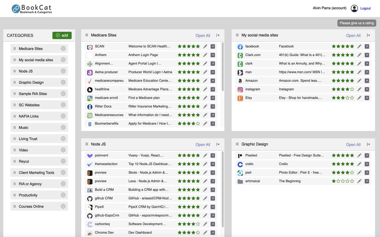
Task: Collapse the Medicare Sites panel
Action: (218, 35)
